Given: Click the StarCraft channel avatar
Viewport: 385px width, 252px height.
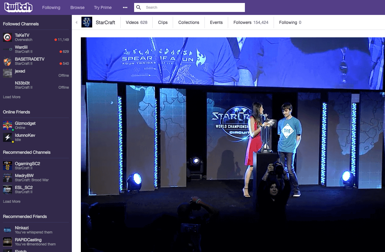Looking at the screenshot, I should coord(87,22).
